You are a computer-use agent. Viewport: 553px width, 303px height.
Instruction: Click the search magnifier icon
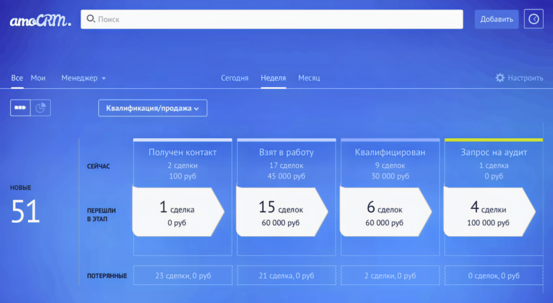pos(91,19)
